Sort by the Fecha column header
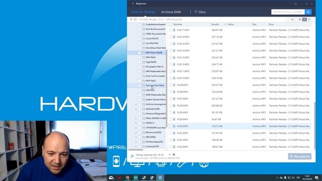This screenshot has height=181, width=322. point(231,25)
